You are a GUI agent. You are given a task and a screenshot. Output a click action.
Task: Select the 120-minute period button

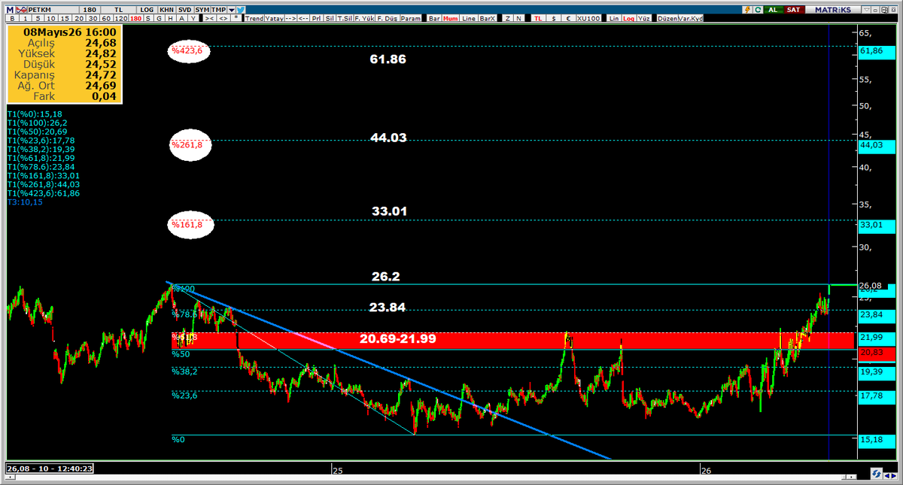(120, 18)
